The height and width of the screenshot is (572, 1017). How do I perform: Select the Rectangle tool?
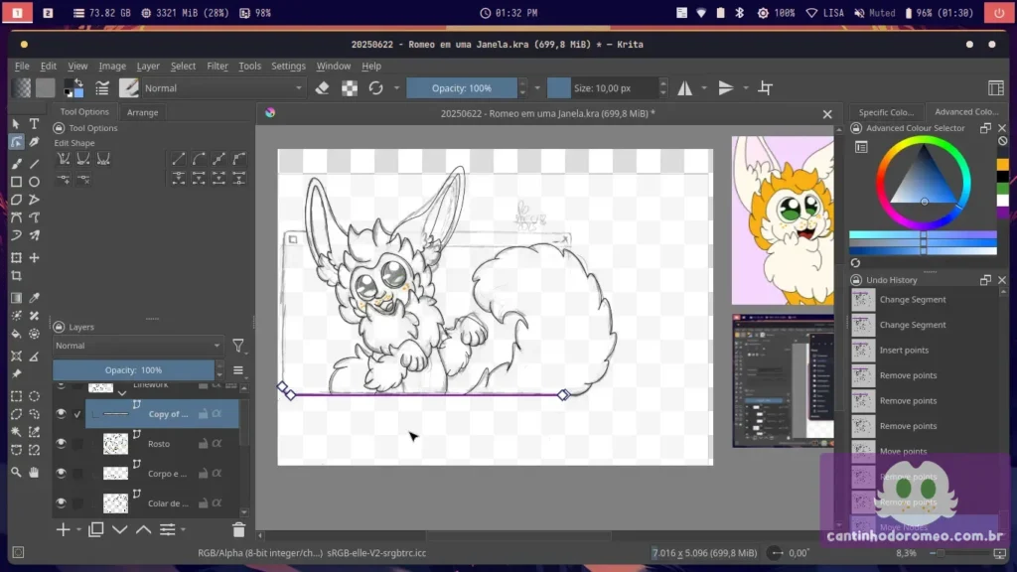click(16, 183)
